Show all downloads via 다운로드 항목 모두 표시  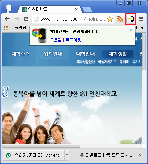tap(109, 155)
